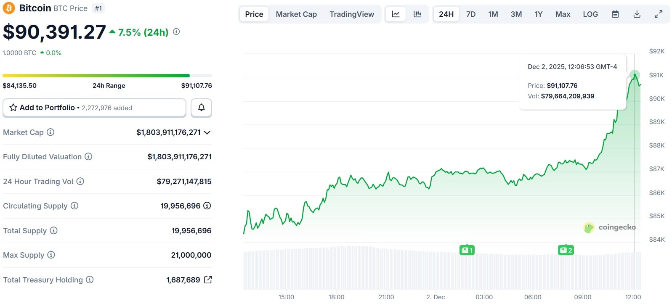Switch to the TradingView tab

(352, 14)
